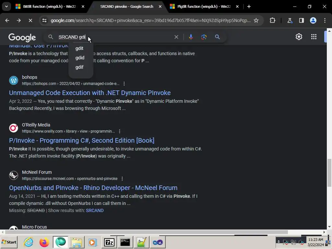Image resolution: width=332 pixels, height=249 pixels.
Task: Open 'Unmanaged Code Execution with .NET Dynamic PInvoke'
Action: point(90,93)
